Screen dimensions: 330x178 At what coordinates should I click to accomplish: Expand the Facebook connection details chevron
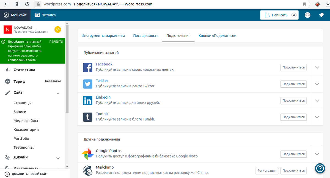coord(317,67)
